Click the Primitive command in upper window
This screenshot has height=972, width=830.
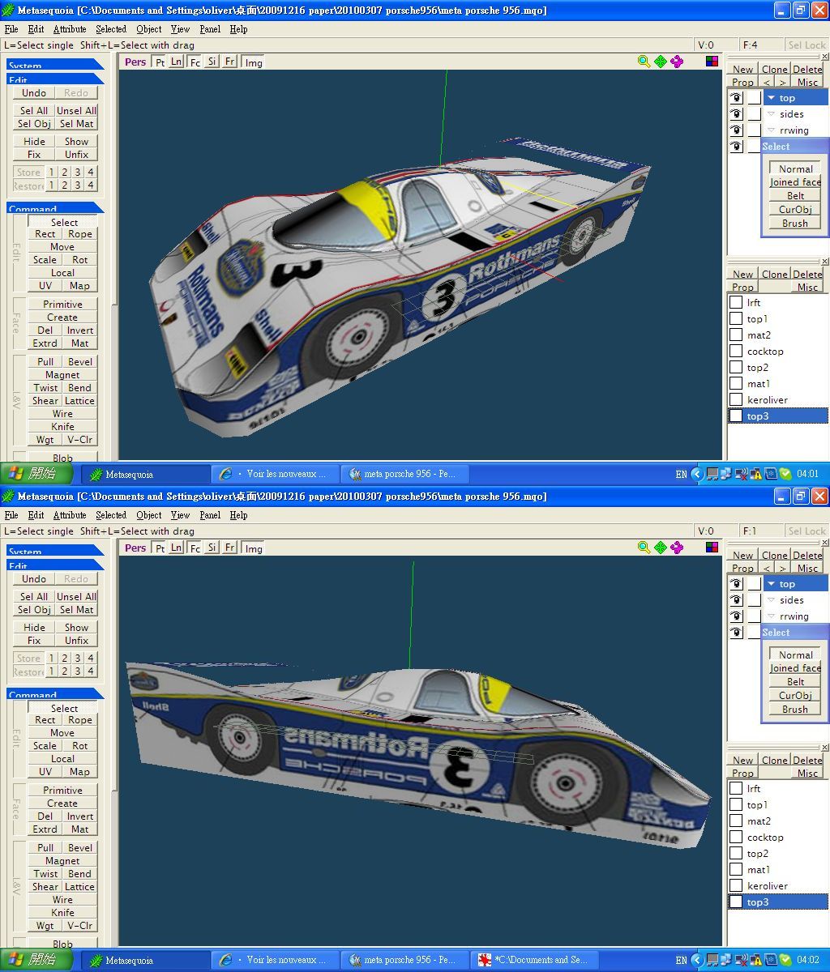point(62,305)
